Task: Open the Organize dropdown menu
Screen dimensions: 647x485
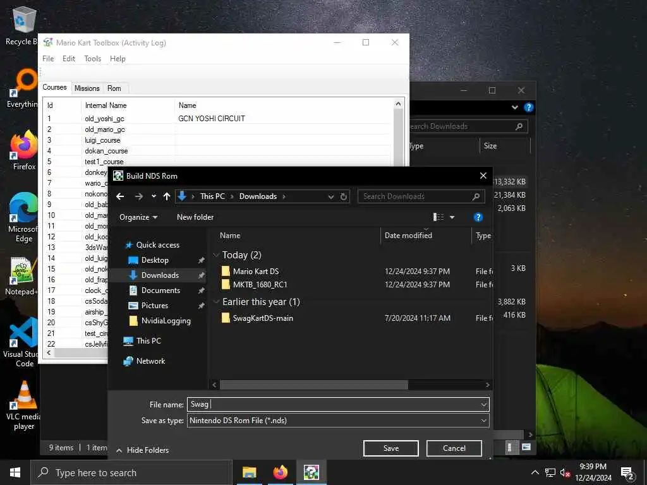Action: point(138,217)
